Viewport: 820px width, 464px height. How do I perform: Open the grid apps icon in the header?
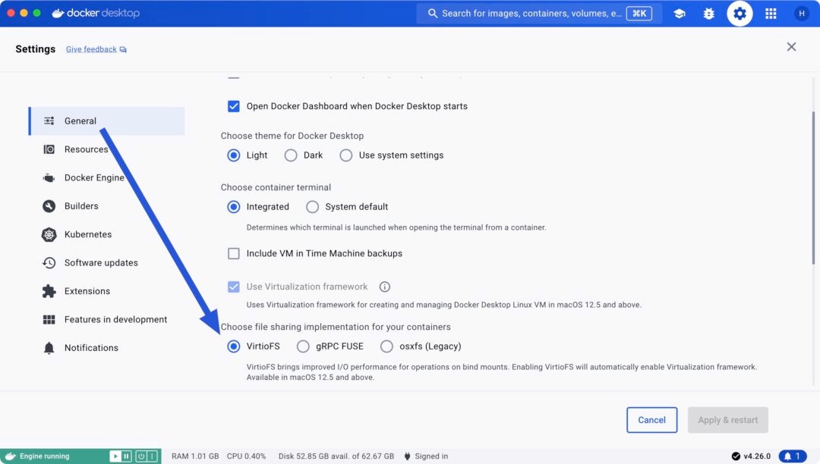(770, 13)
